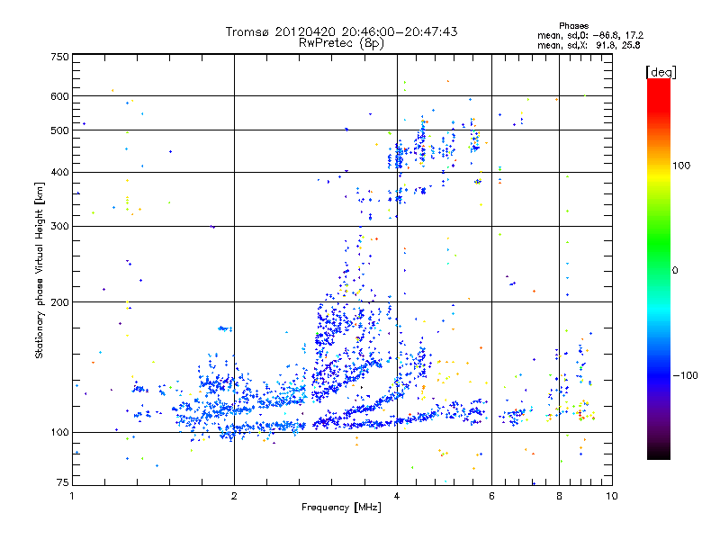Click the x-axis tick label '4'
Image resolution: width=720 pixels, height=540 pixels.
397,496
